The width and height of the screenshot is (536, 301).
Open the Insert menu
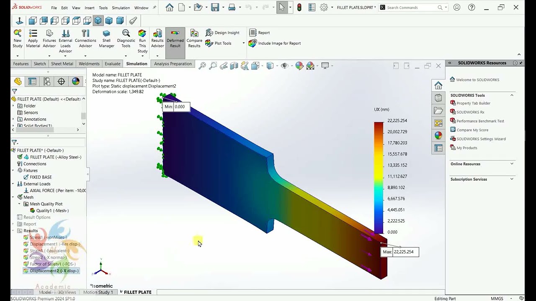point(90,8)
